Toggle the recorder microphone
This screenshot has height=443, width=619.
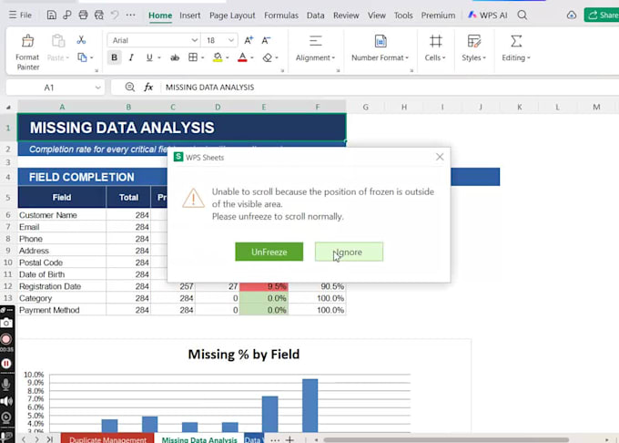click(6, 384)
